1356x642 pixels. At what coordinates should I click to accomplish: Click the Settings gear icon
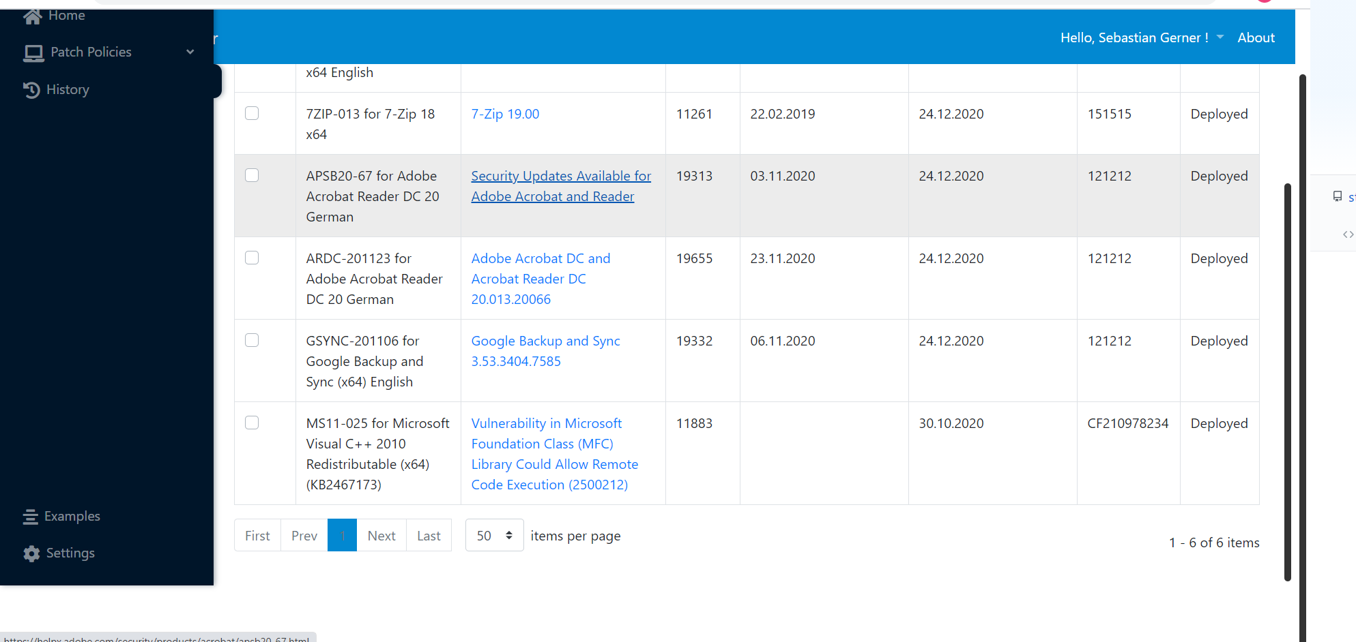(31, 553)
